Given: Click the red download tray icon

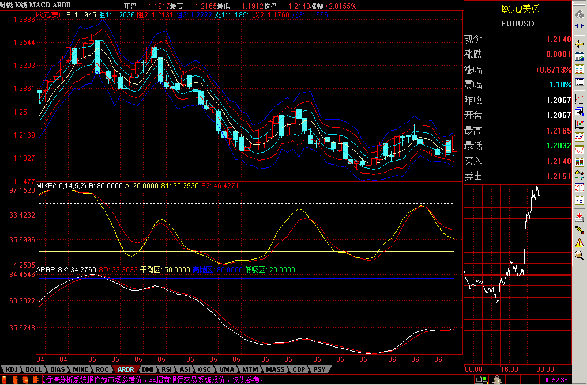Looking at the screenshot, I should coord(580,217).
